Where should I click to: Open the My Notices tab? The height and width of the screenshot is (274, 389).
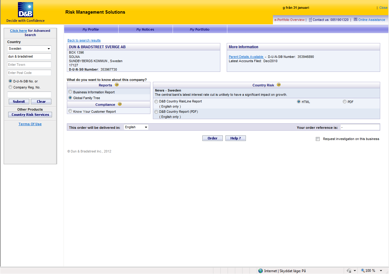point(145,29)
